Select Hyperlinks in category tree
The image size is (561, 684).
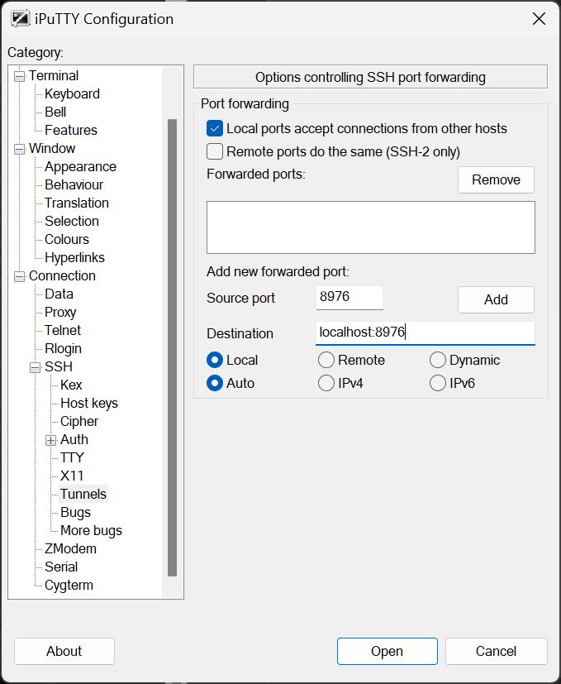click(74, 258)
